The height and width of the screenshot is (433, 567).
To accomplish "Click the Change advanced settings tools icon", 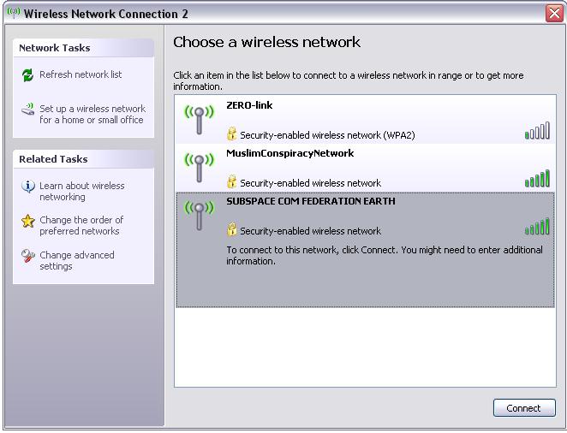I will pyautogui.click(x=28, y=256).
